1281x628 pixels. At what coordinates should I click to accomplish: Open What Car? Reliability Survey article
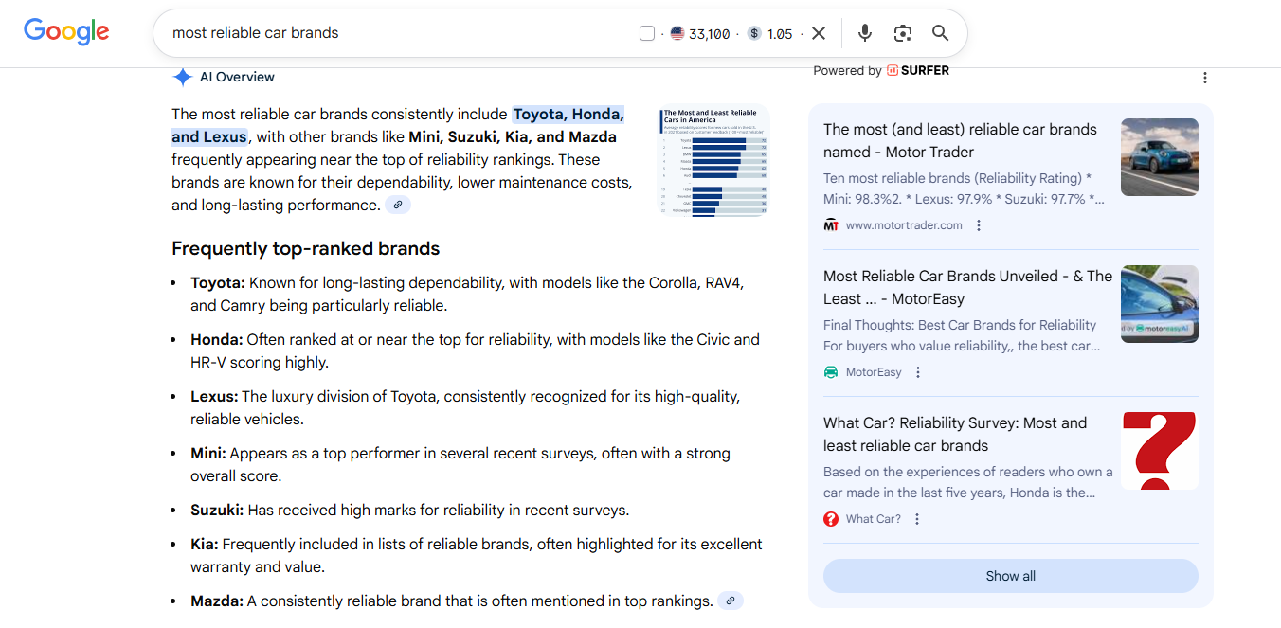tap(955, 434)
